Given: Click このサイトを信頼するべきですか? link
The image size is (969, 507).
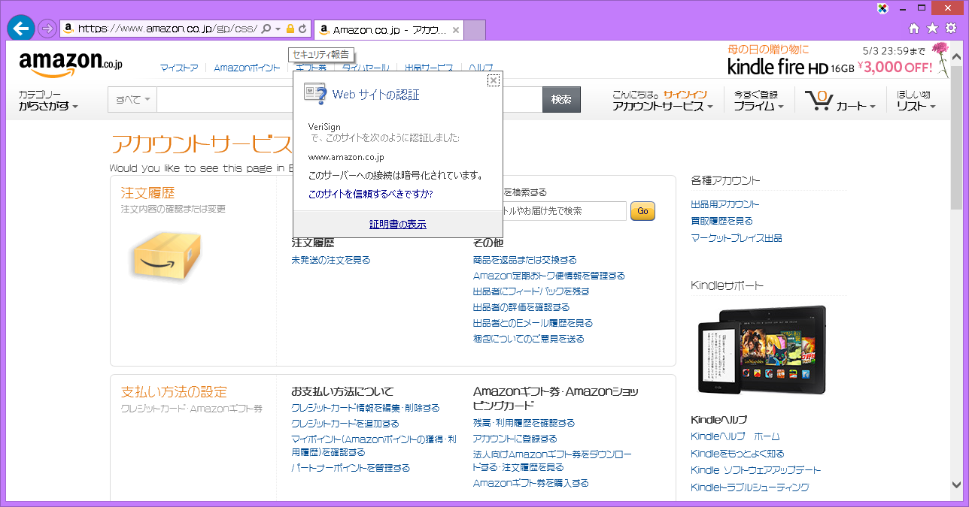Looking at the screenshot, I should pyautogui.click(x=371, y=194).
